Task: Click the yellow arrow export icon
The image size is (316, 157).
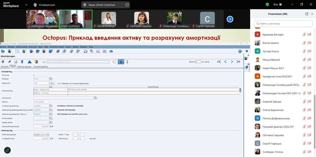Action: coord(36,62)
